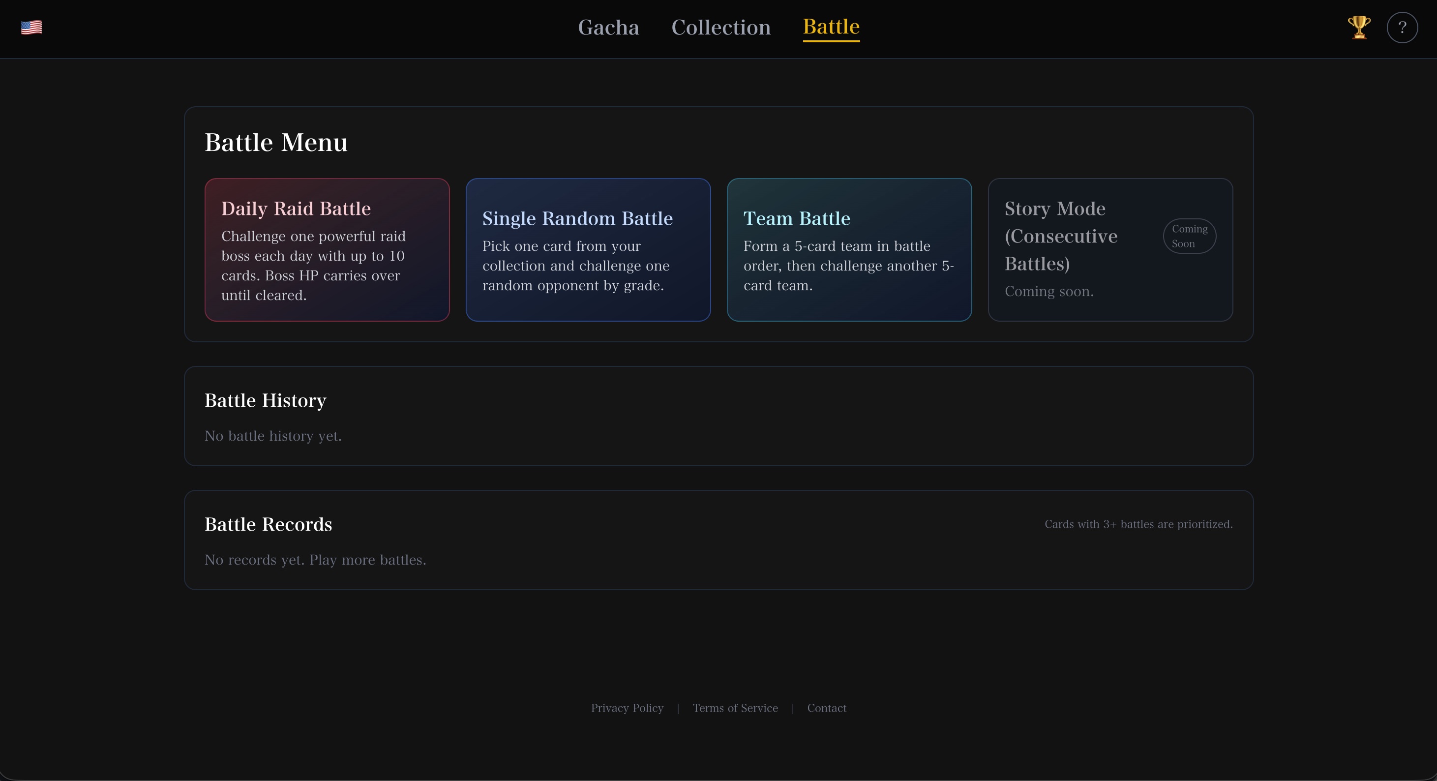1437x781 pixels.
Task: Open Terms of Service link
Action: click(x=735, y=708)
